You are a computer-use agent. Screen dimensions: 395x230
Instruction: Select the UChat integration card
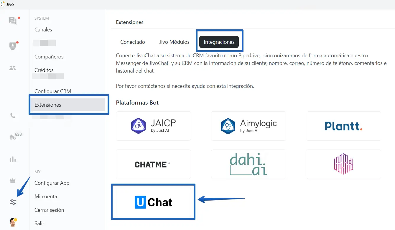[x=153, y=202]
